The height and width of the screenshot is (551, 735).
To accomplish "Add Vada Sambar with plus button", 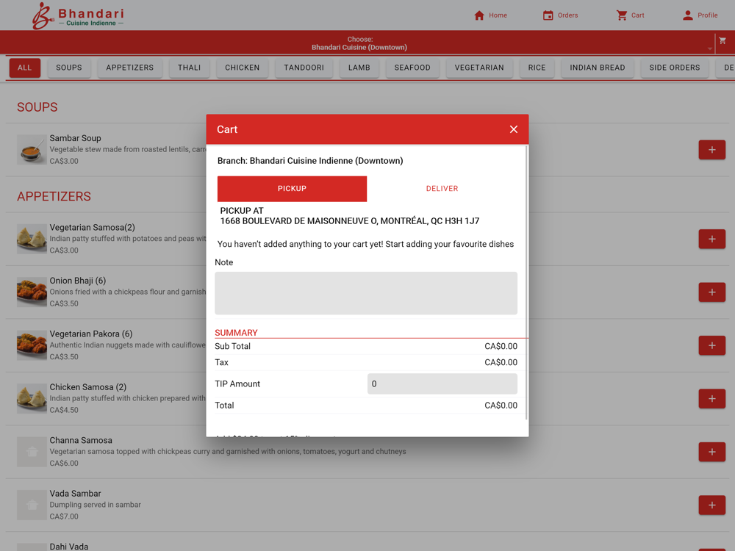I will tap(711, 505).
